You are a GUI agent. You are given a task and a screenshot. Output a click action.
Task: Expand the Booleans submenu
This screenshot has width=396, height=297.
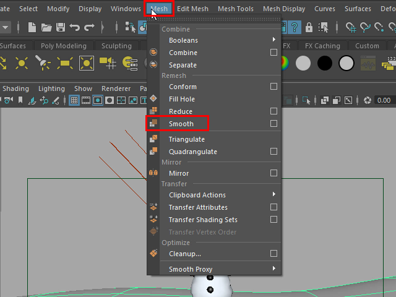[273, 40]
